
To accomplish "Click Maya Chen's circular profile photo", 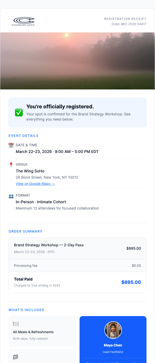I will (x=113, y=330).
